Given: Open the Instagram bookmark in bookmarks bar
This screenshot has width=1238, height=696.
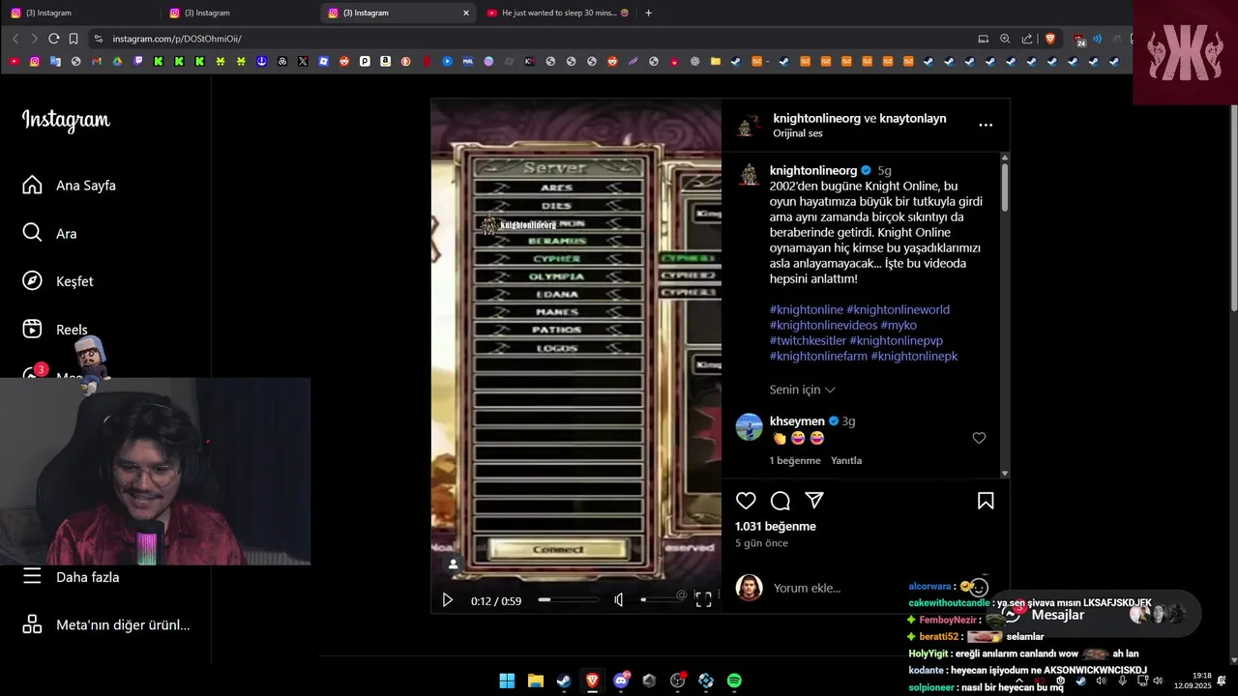Looking at the screenshot, I should 35,61.
